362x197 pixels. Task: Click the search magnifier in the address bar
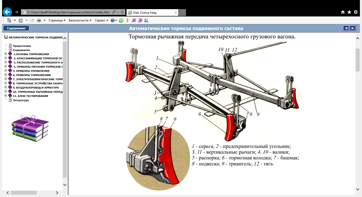tap(114, 12)
